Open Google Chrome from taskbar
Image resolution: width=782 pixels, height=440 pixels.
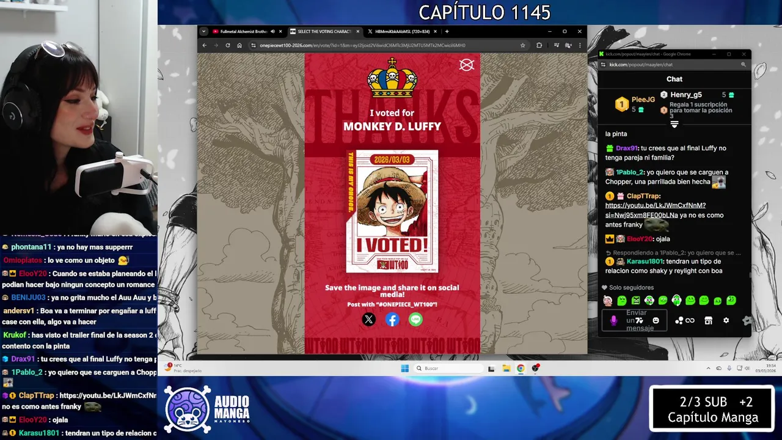point(521,368)
